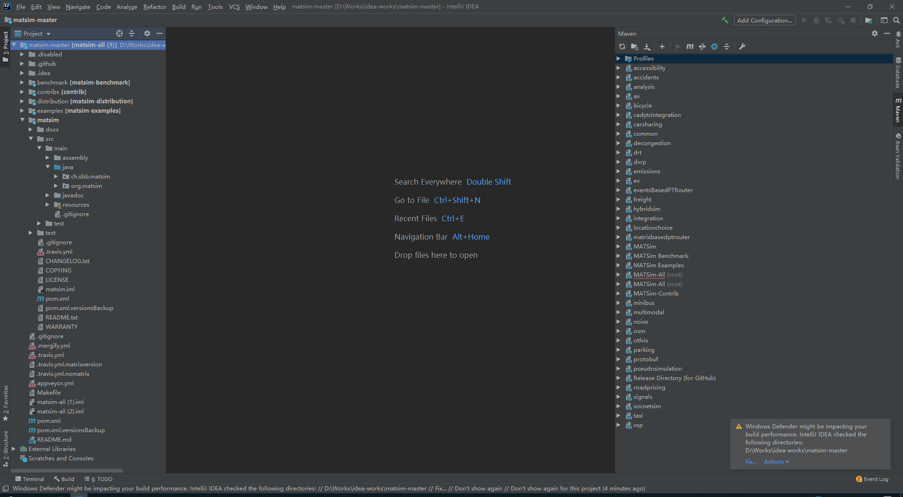
Task: Open the VCS menu
Action: 234,7
